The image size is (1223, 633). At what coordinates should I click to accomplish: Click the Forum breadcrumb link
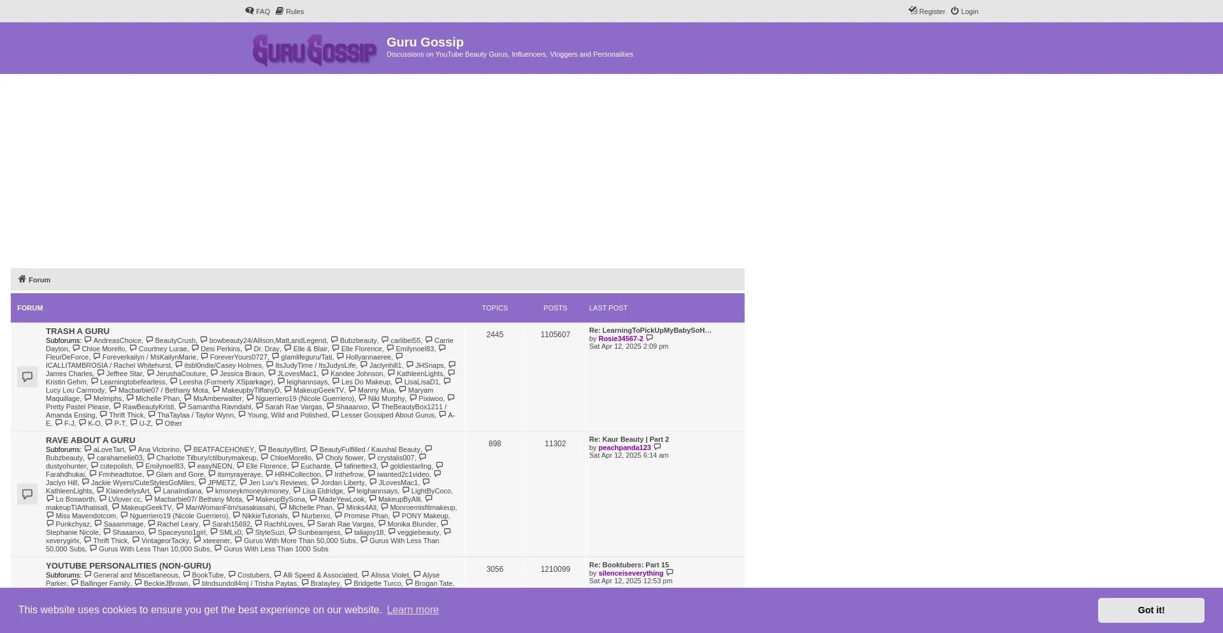[x=39, y=280]
